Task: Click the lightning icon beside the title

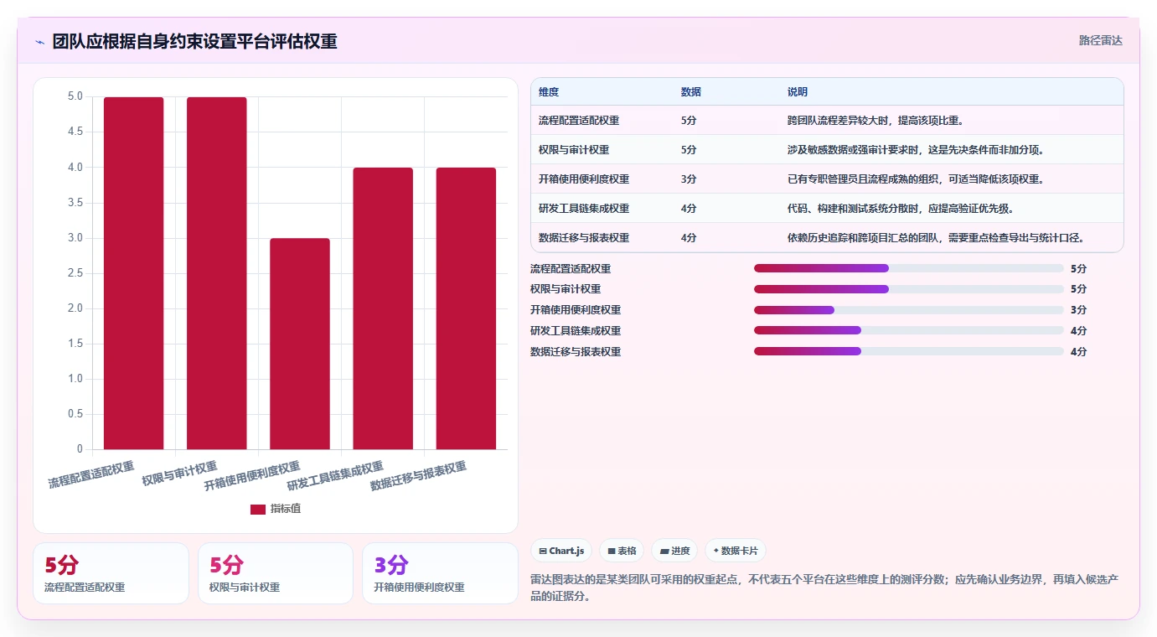Action: click(x=39, y=42)
